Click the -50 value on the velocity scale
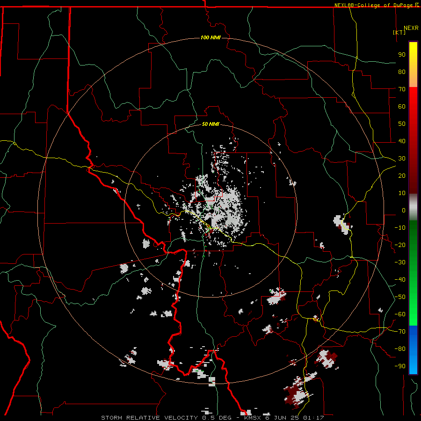This screenshot has height=421, width=421. 400,297
